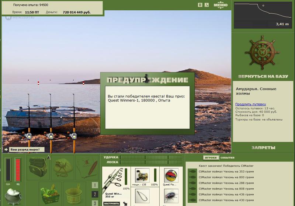295x206 pixels.
Task: Click the ЛЕСКА line tension bar
Action: pyautogui.click(x=151, y=162)
